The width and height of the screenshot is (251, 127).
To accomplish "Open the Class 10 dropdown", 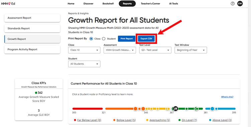I will (84, 50).
